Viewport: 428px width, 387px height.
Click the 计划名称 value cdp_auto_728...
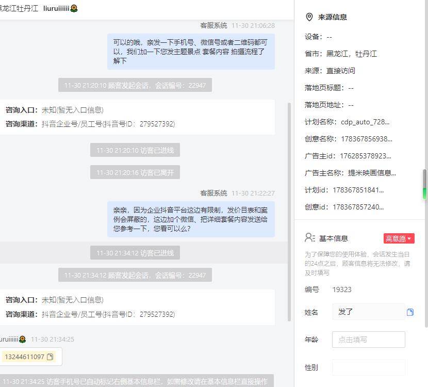click(365, 122)
